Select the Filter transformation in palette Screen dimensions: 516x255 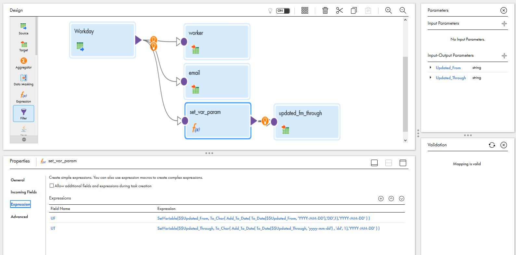[23, 114]
